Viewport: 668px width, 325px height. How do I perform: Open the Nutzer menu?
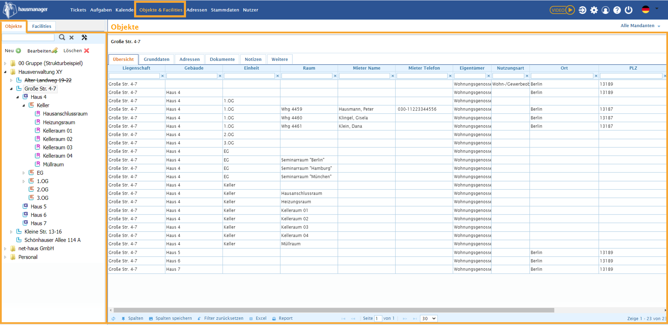point(250,10)
